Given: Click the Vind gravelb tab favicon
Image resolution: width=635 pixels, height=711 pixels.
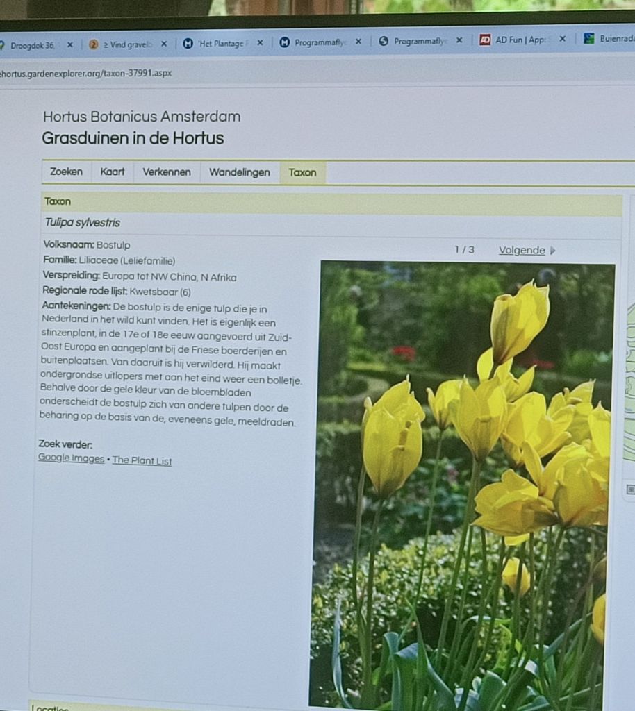Looking at the screenshot, I should pos(93,44).
